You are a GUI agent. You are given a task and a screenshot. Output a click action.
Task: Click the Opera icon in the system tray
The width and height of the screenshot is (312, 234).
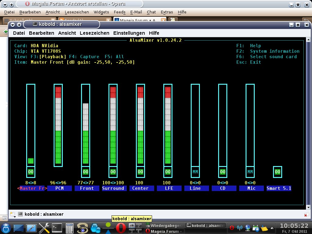(232, 228)
